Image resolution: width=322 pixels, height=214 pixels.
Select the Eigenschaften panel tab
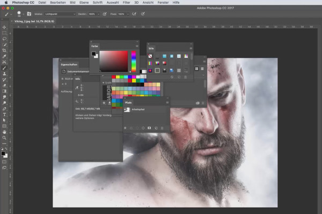click(x=69, y=65)
